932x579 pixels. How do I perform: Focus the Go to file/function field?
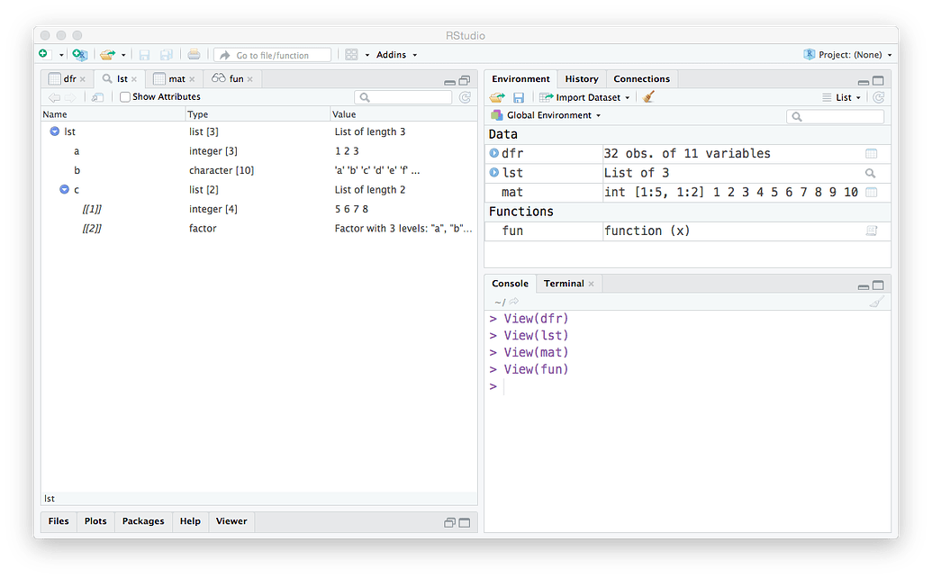(x=272, y=55)
